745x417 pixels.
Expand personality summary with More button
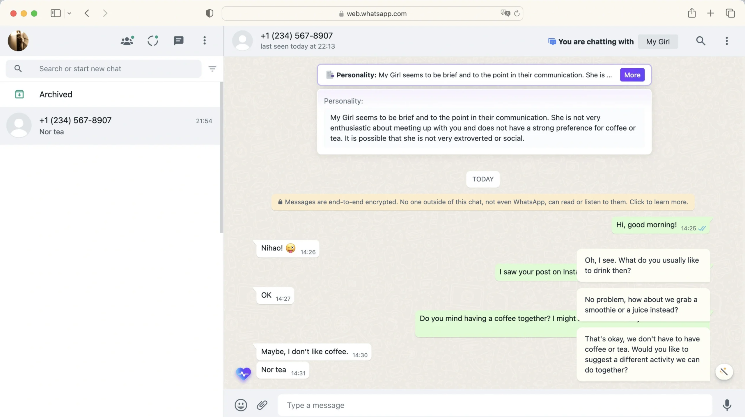632,75
